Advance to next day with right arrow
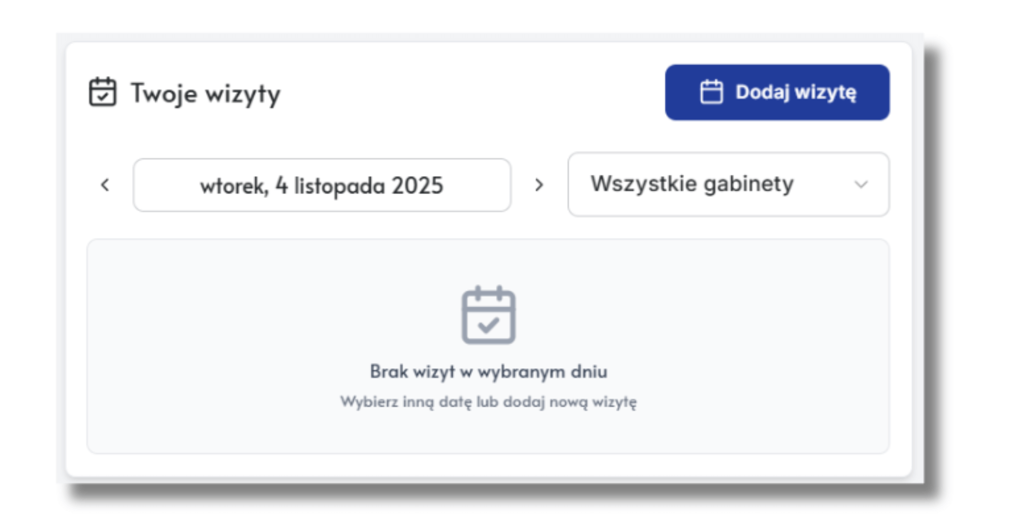The height and width of the screenshot is (521, 1009). (539, 185)
